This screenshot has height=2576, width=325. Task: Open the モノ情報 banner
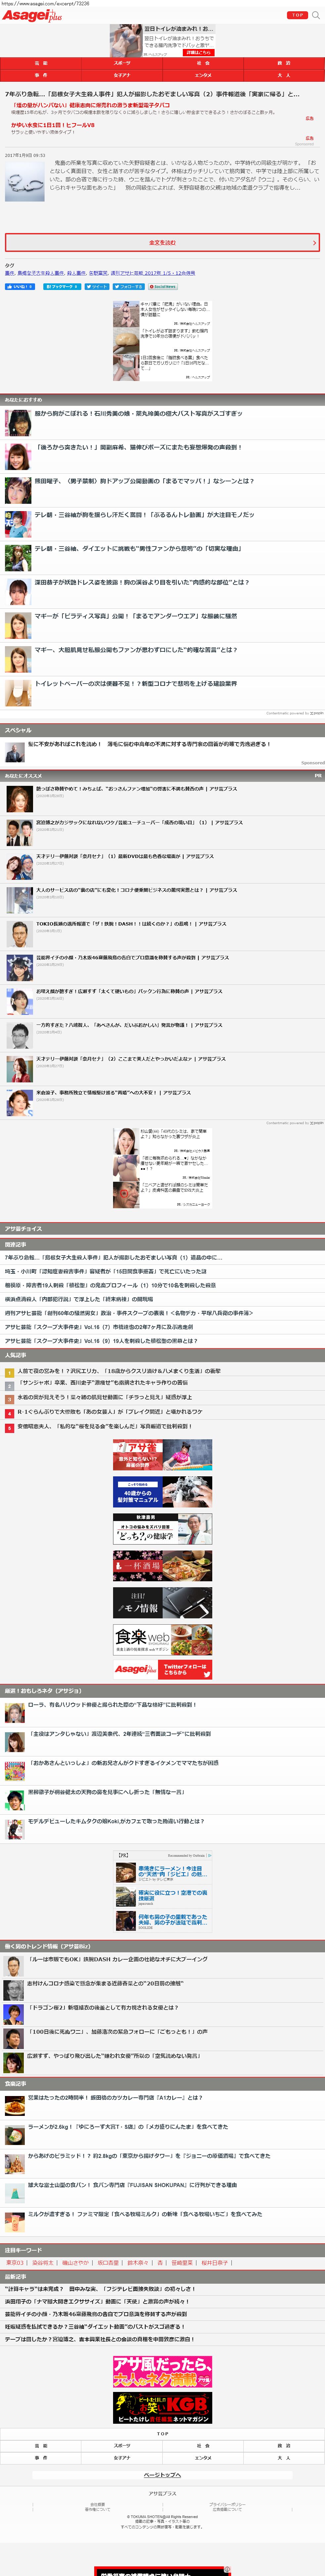pos(162,1603)
